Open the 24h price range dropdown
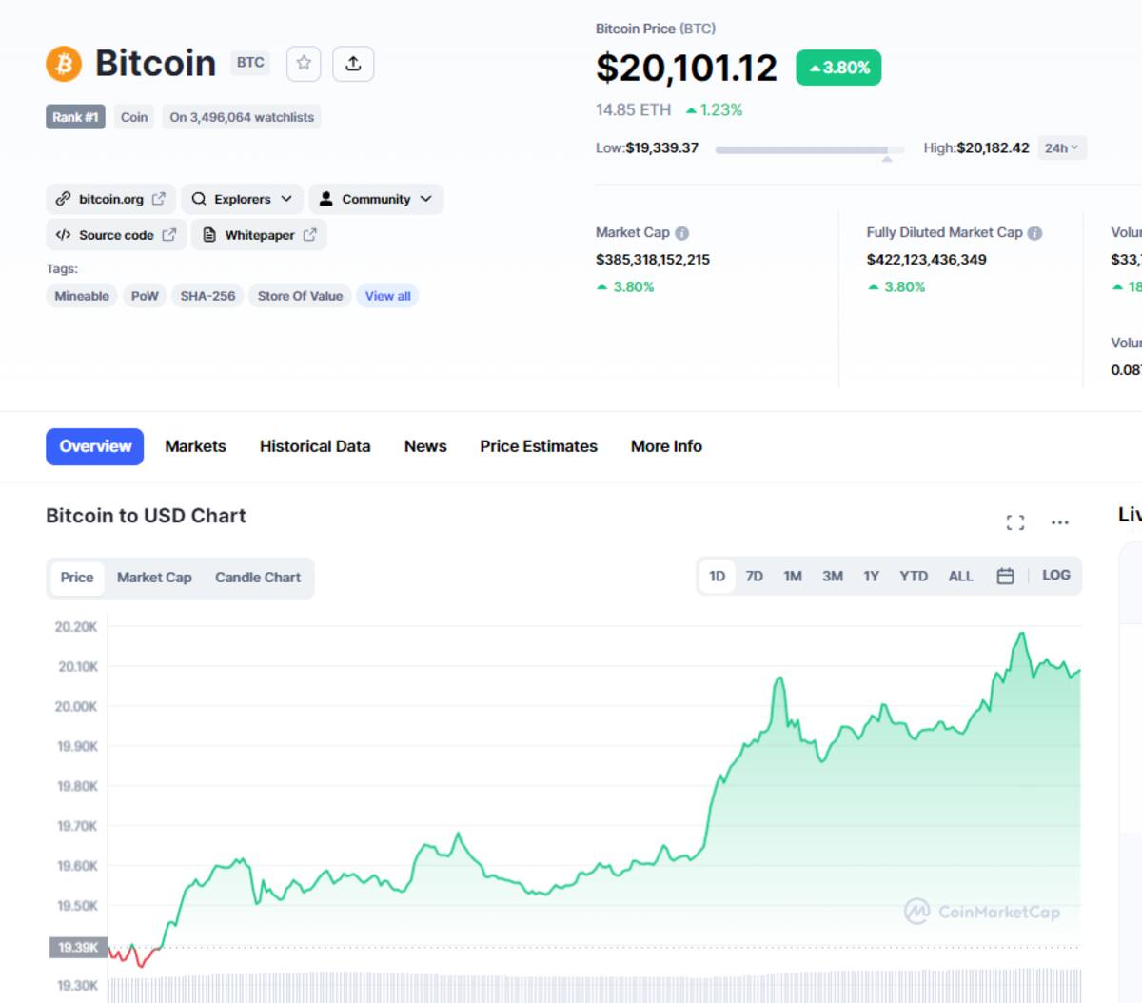The width and height of the screenshot is (1142, 1003). coord(1062,147)
